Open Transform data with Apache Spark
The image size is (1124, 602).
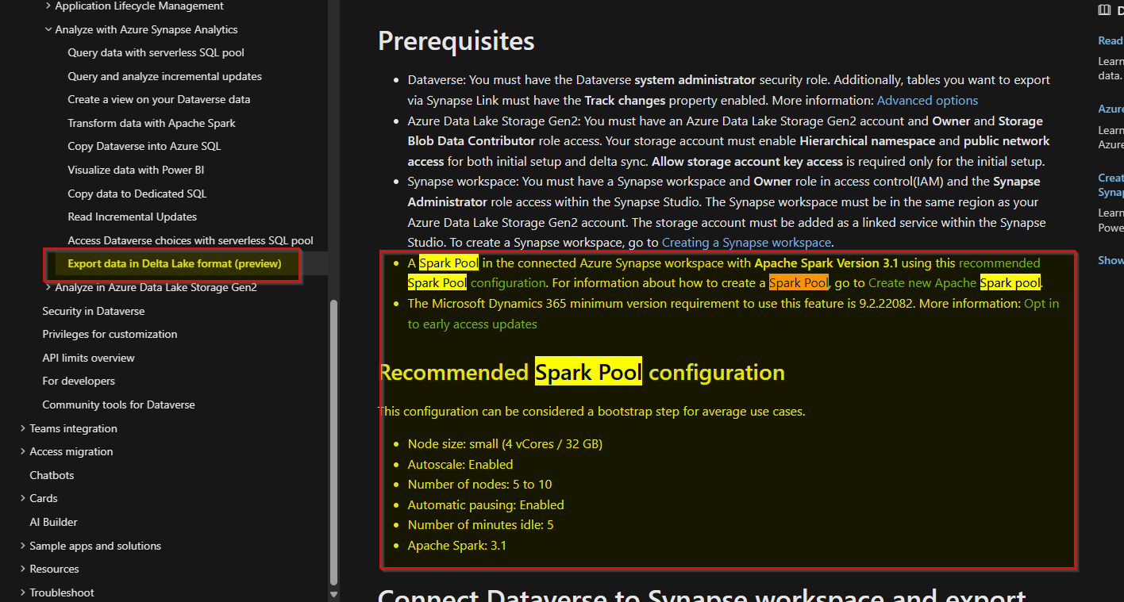tap(152, 123)
